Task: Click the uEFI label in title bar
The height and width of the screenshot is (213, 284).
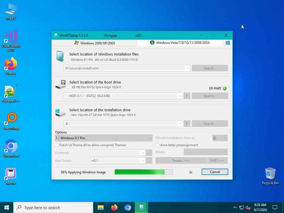Action: 138,35
